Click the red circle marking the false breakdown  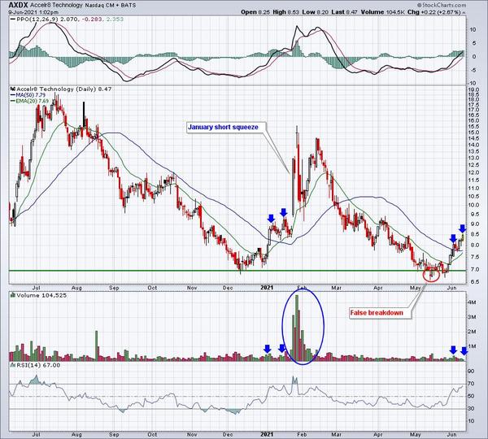(432, 273)
